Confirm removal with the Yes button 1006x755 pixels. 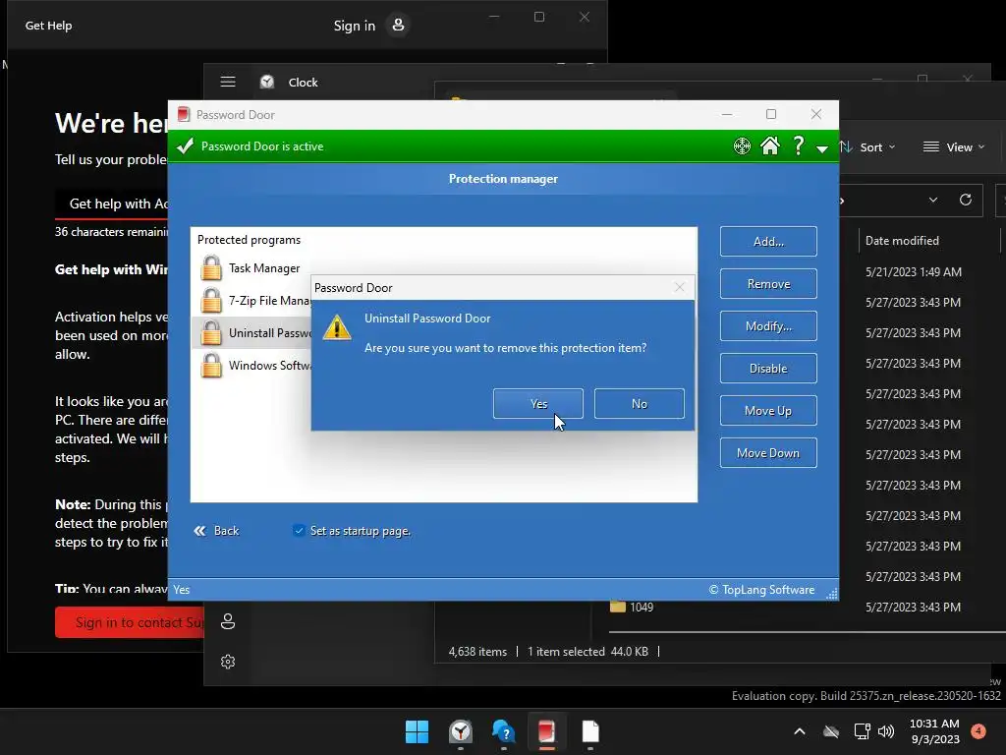(537, 403)
